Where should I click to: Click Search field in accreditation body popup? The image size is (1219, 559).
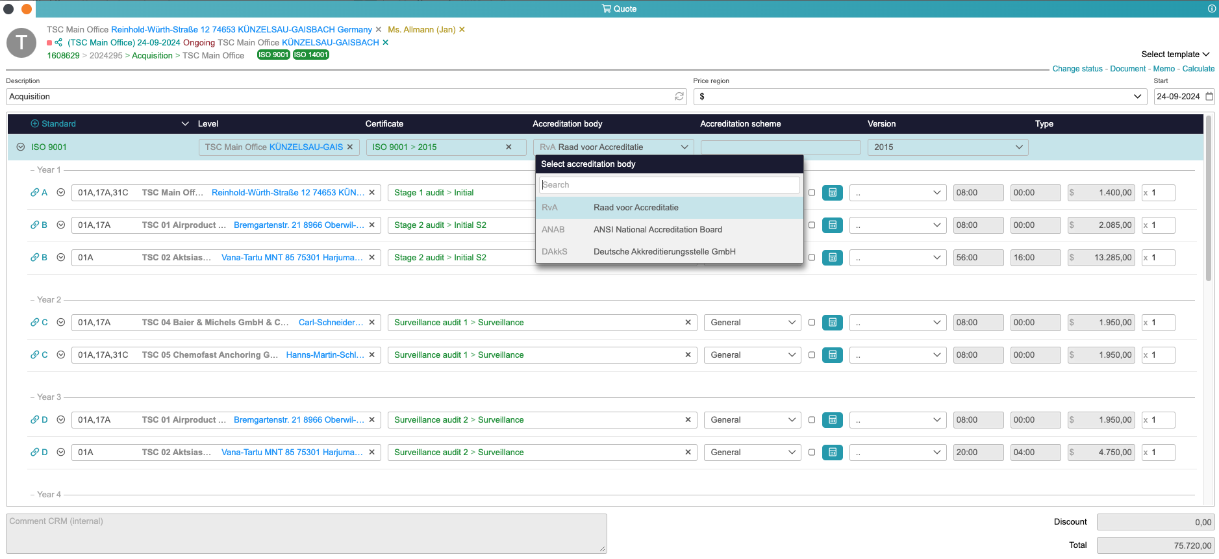coord(670,185)
